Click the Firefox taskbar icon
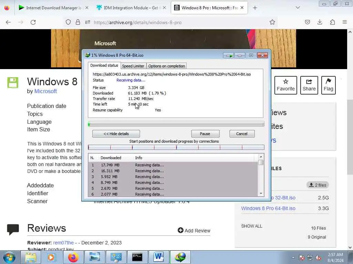This screenshot has width=353, height=264. pyautogui.click(x=73, y=257)
